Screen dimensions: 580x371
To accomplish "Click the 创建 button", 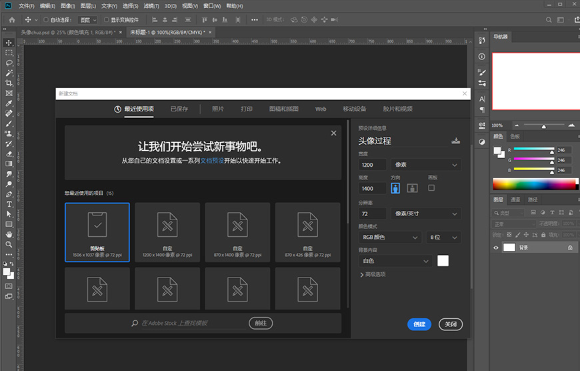I will pos(419,324).
